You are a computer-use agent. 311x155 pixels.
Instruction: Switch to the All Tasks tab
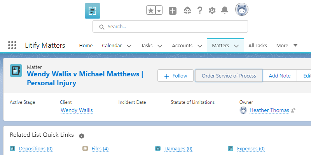[257, 45]
